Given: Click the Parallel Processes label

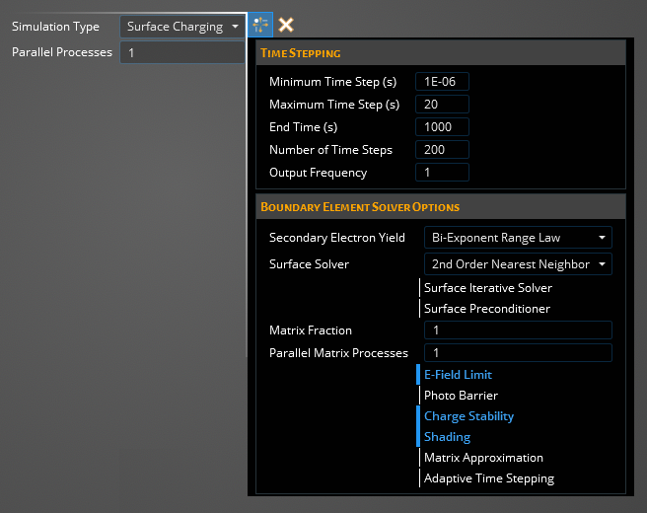Looking at the screenshot, I should coord(62,52).
